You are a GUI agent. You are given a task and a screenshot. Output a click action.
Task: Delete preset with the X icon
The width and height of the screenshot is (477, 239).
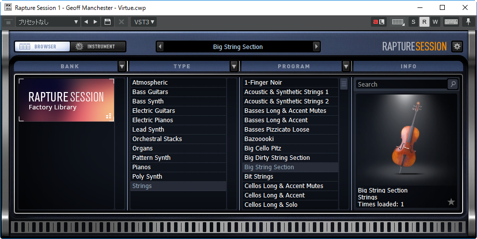[x=121, y=22]
